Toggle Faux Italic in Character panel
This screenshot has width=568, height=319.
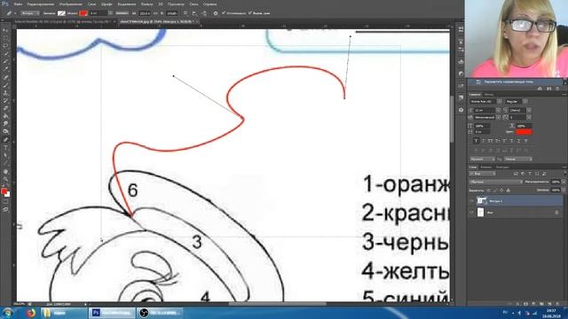pyautogui.click(x=483, y=141)
